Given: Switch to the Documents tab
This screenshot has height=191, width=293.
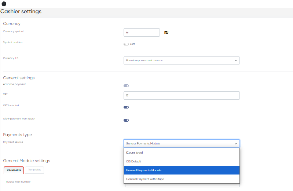Looking at the screenshot, I should tap(14, 170).
